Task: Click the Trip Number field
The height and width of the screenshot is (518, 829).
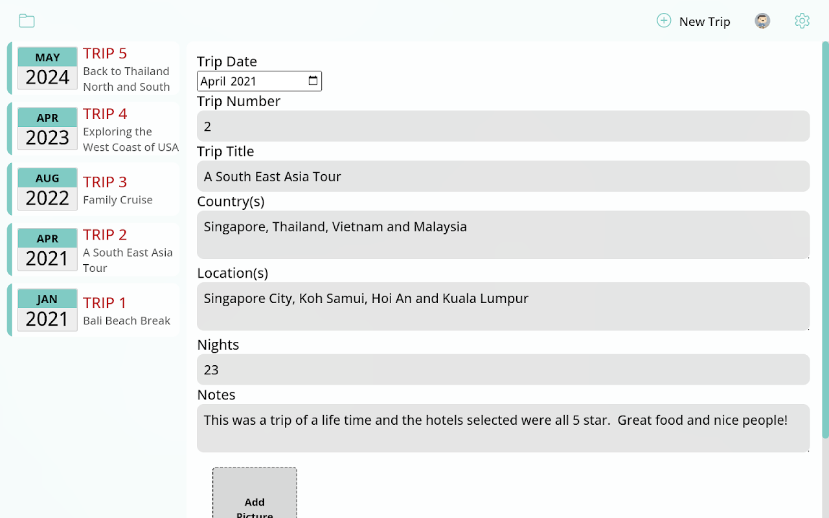Action: (503, 126)
